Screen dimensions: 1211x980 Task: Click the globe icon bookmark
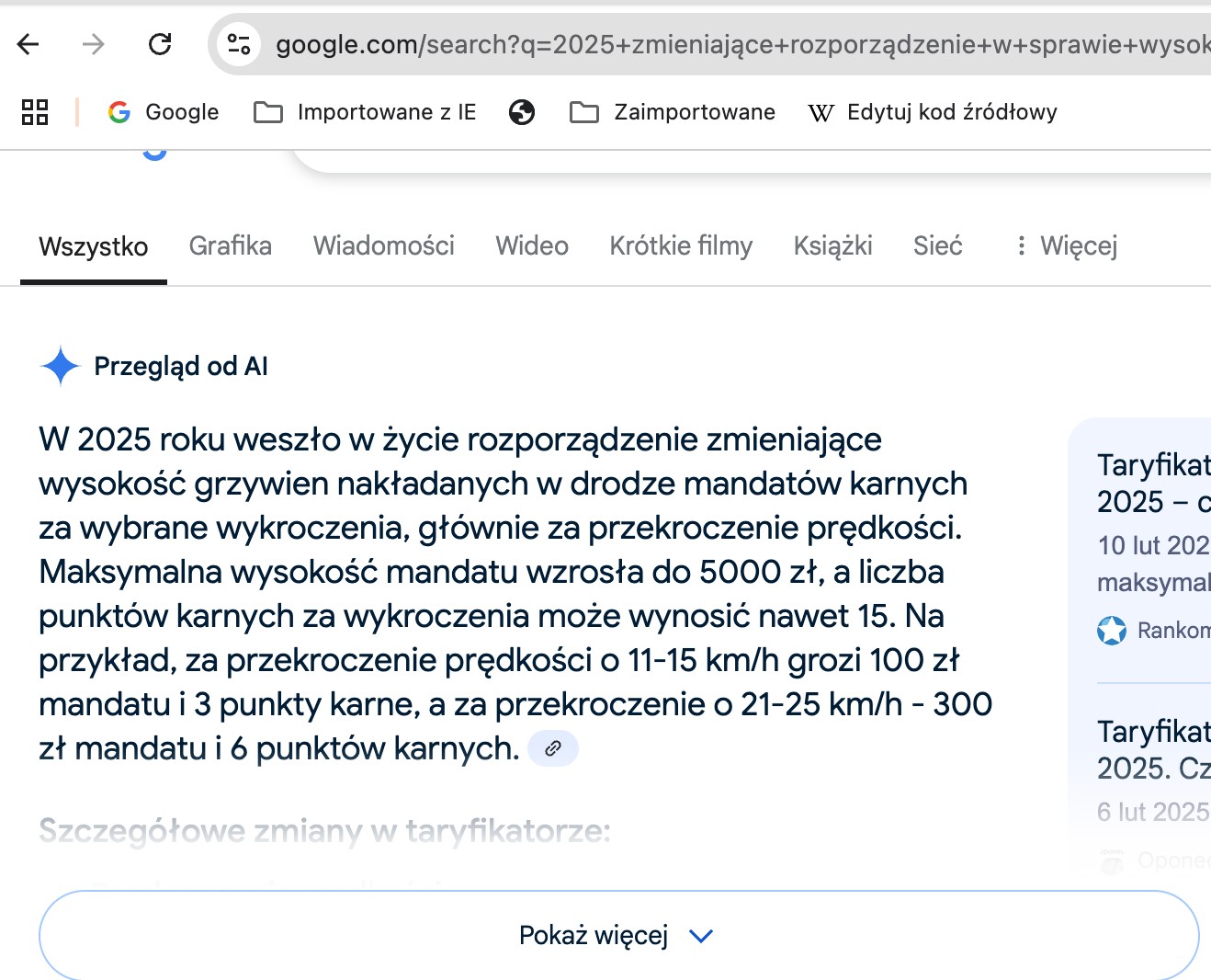point(521,111)
